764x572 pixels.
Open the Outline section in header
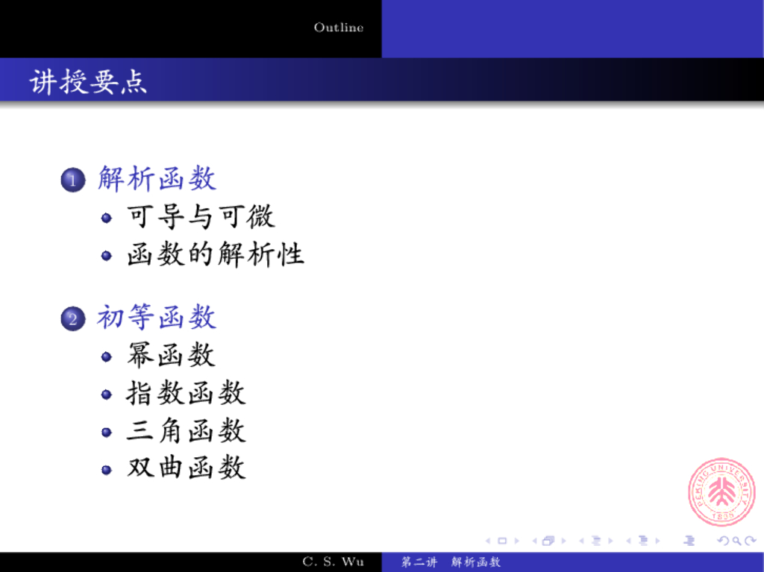[x=339, y=28]
